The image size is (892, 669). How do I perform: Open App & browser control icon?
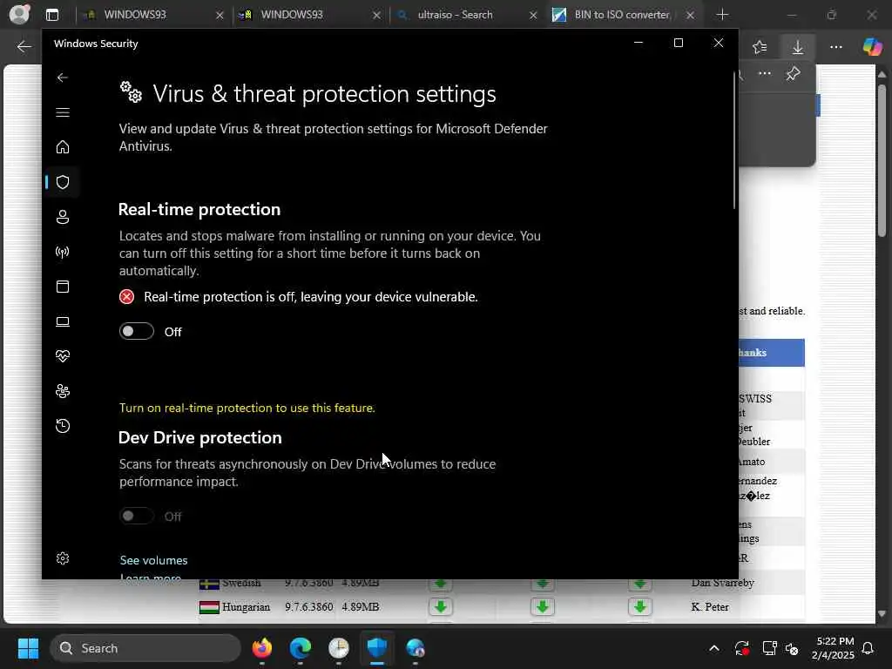[63, 286]
